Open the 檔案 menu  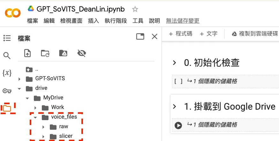(x=33, y=21)
